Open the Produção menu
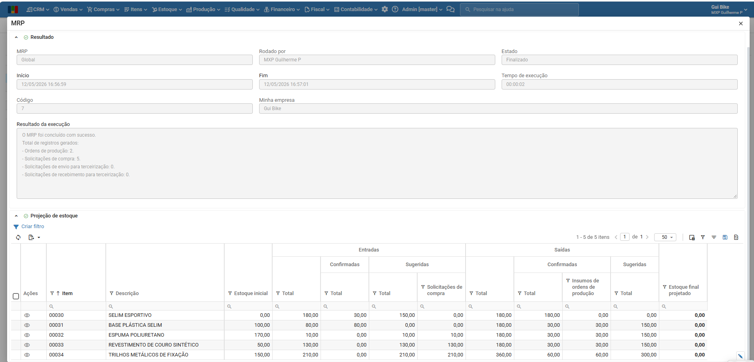Image resolution: width=754 pixels, height=362 pixels. pyautogui.click(x=203, y=9)
